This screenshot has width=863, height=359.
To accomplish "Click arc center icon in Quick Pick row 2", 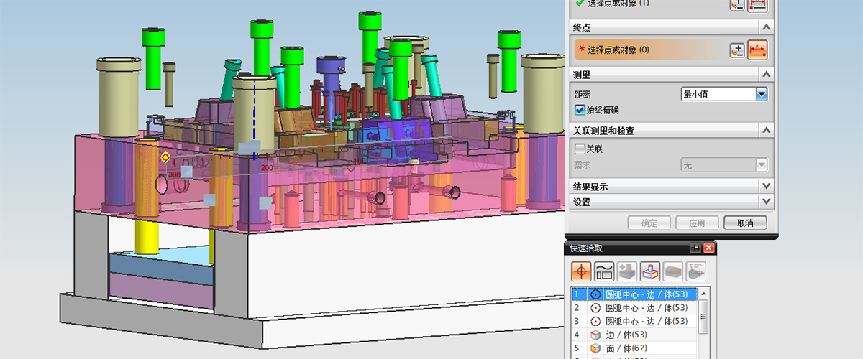I will point(595,307).
